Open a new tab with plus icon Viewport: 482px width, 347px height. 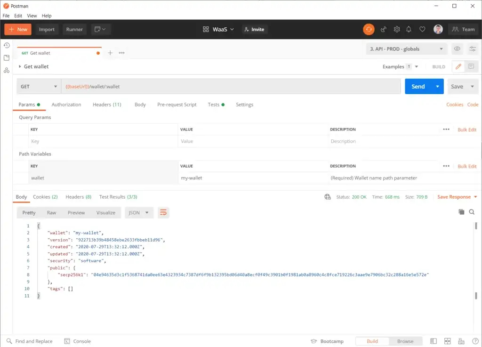coord(110,53)
